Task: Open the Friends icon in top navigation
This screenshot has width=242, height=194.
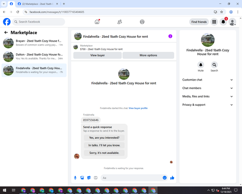Action: tap(120, 22)
